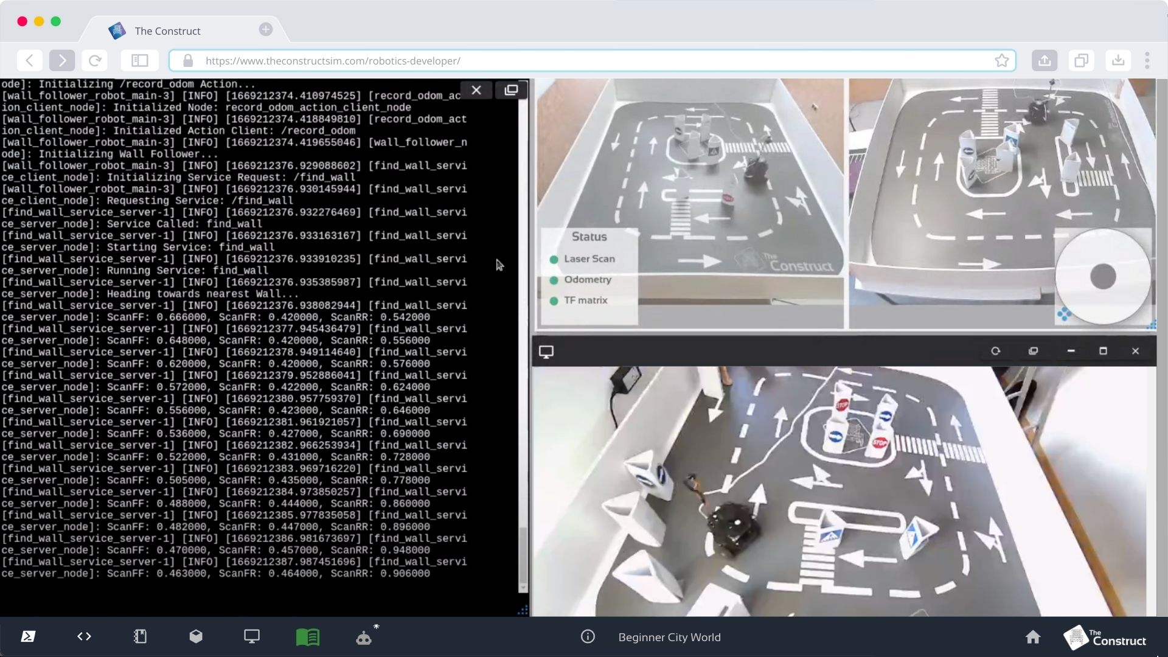Click the lock icon in address bar
Image resolution: width=1168 pixels, height=657 pixels.
pos(188,60)
